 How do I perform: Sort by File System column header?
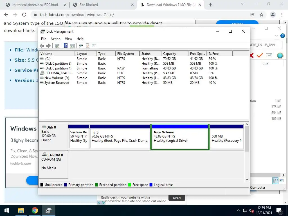coord(127,54)
